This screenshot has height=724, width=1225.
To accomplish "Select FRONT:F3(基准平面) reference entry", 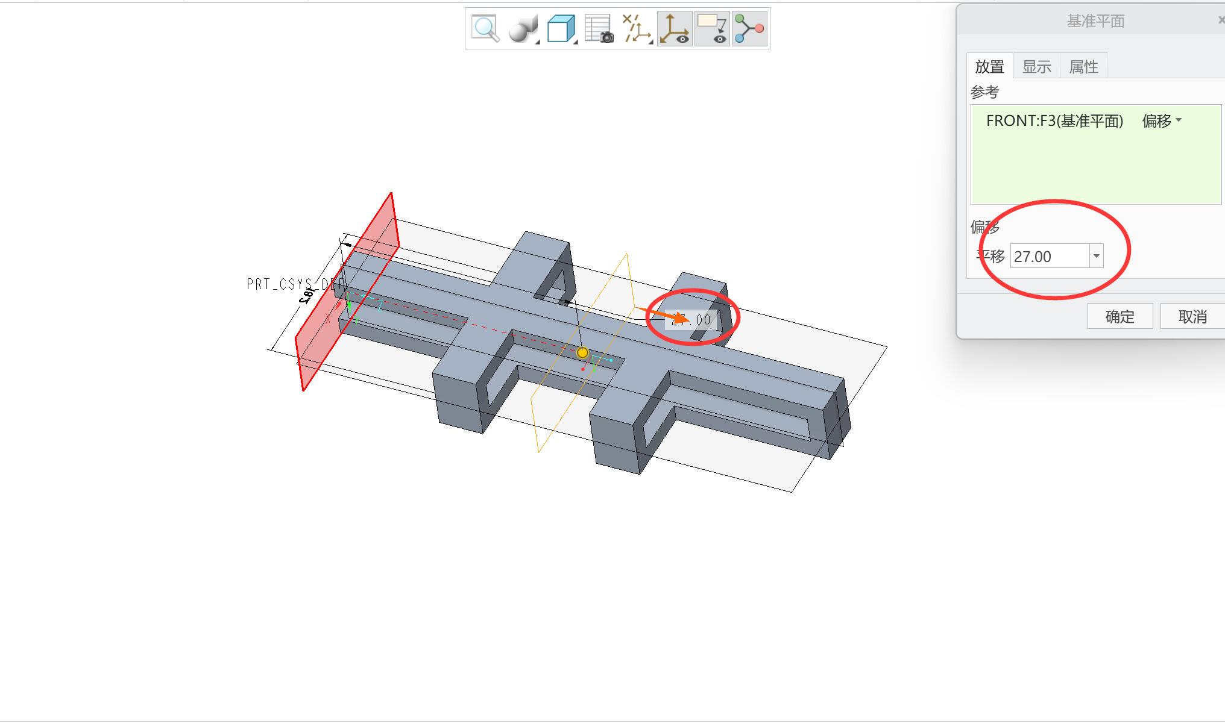I will point(1054,121).
